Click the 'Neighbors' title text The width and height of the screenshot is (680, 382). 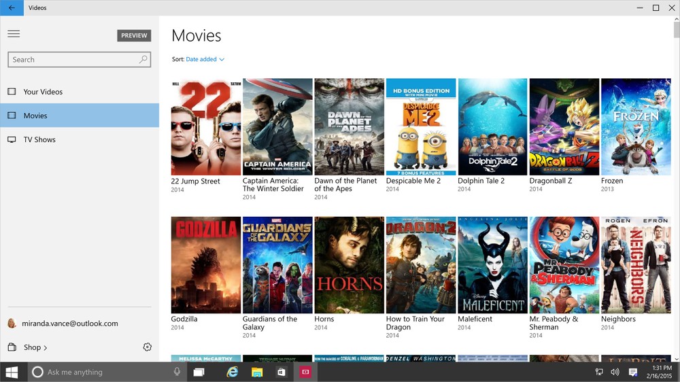tap(618, 319)
